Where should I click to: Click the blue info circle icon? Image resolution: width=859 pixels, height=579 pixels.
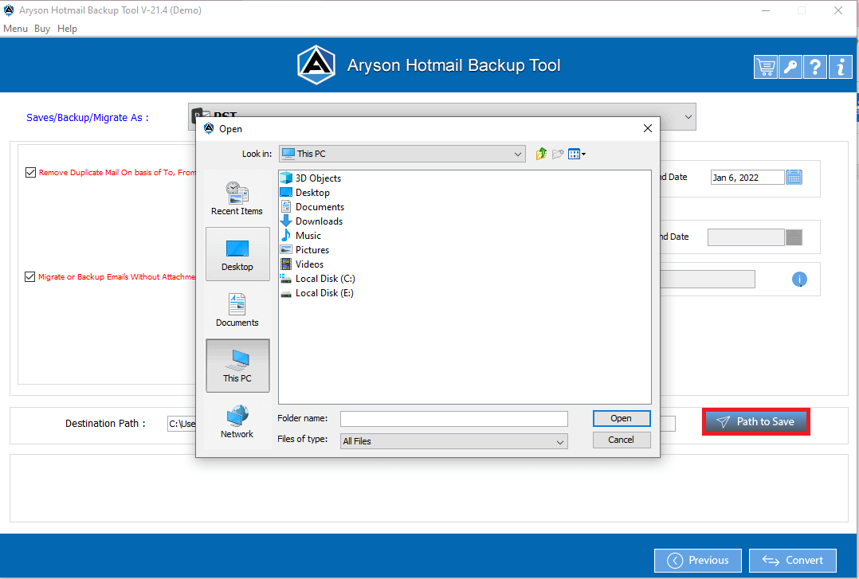pos(799,280)
